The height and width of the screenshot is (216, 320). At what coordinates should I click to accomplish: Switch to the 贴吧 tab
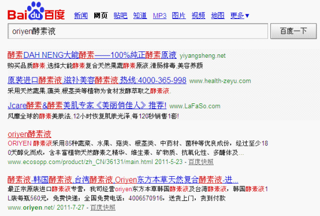tap(120, 16)
